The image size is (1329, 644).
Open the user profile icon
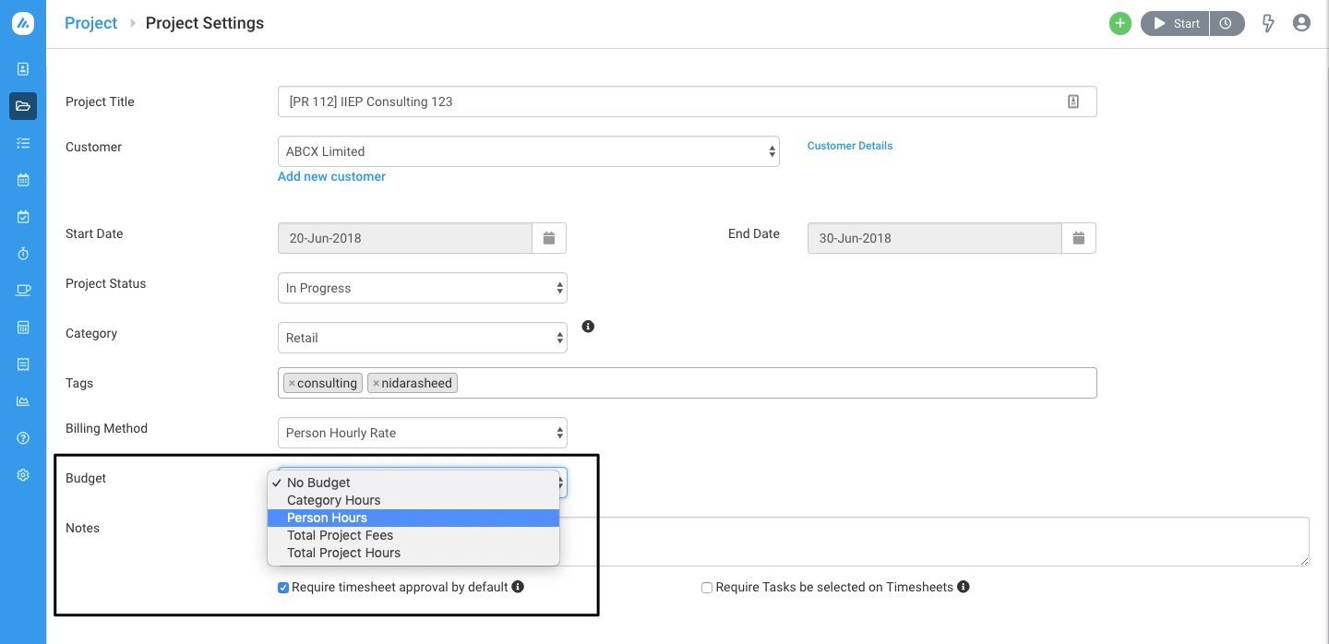coord(1301,24)
